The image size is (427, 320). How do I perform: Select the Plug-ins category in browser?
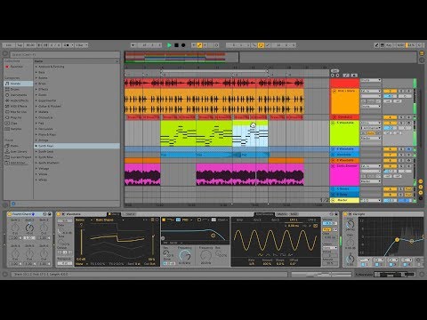19,117
